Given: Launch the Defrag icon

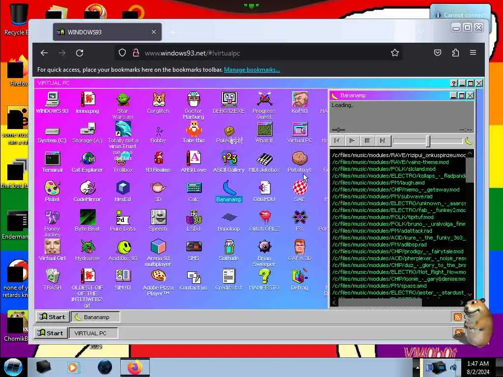Looking at the screenshot, I should (300, 279).
